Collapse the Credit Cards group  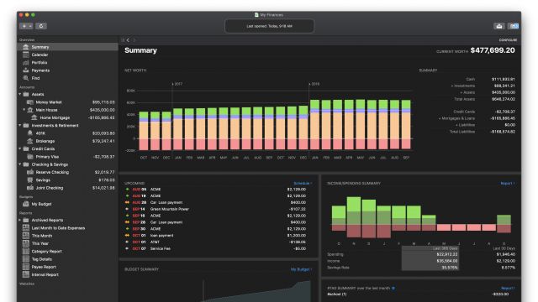pyautogui.click(x=20, y=148)
